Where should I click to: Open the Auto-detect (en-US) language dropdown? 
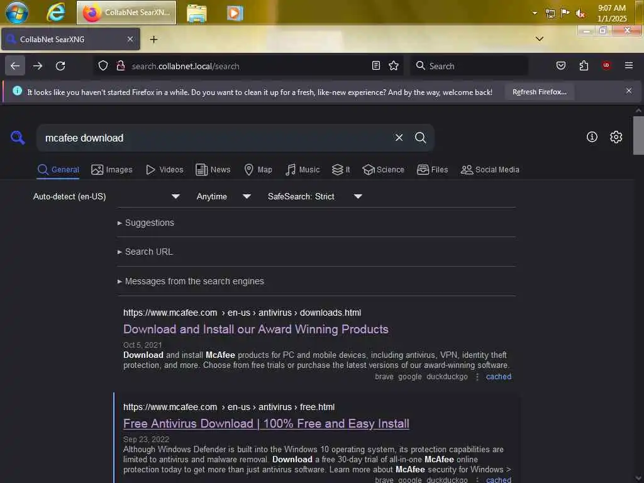click(x=107, y=196)
